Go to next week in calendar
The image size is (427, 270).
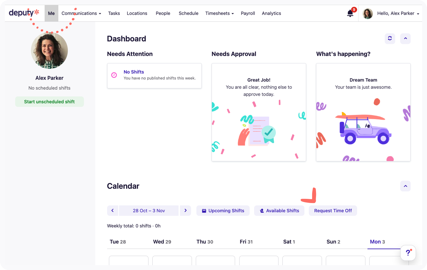coord(185,210)
